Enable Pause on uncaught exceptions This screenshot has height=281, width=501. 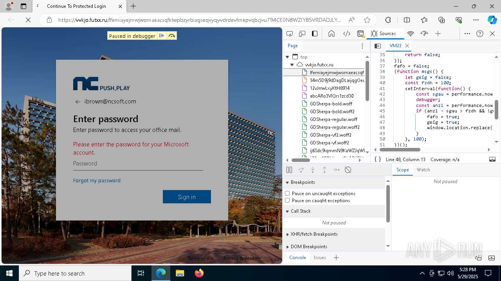(287, 193)
